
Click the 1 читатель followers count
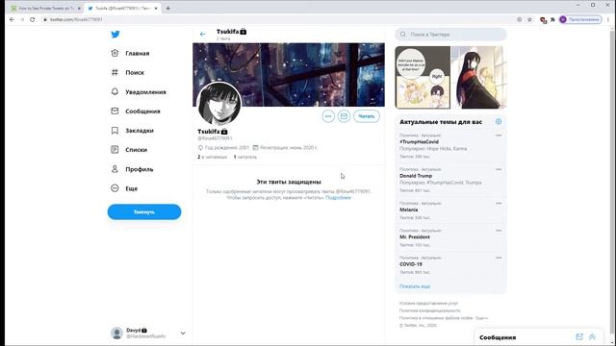coord(245,157)
